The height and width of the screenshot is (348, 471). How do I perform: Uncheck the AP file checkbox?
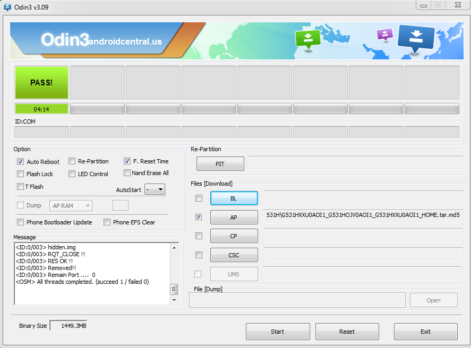click(199, 217)
